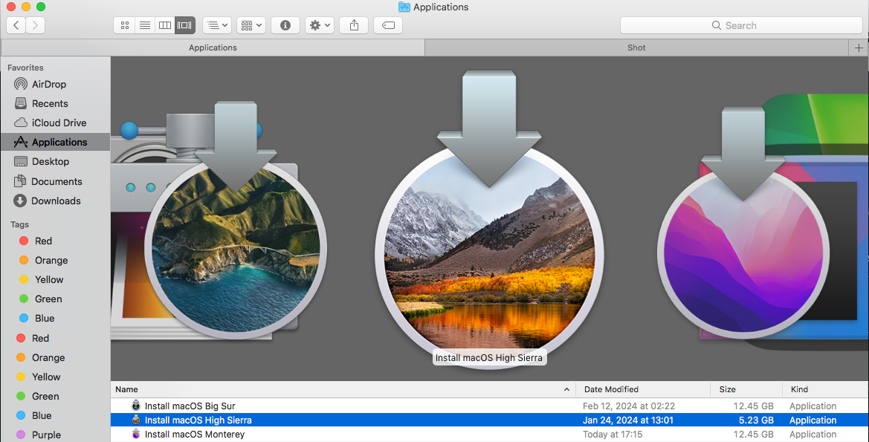Sort by the Size column header

(746, 389)
